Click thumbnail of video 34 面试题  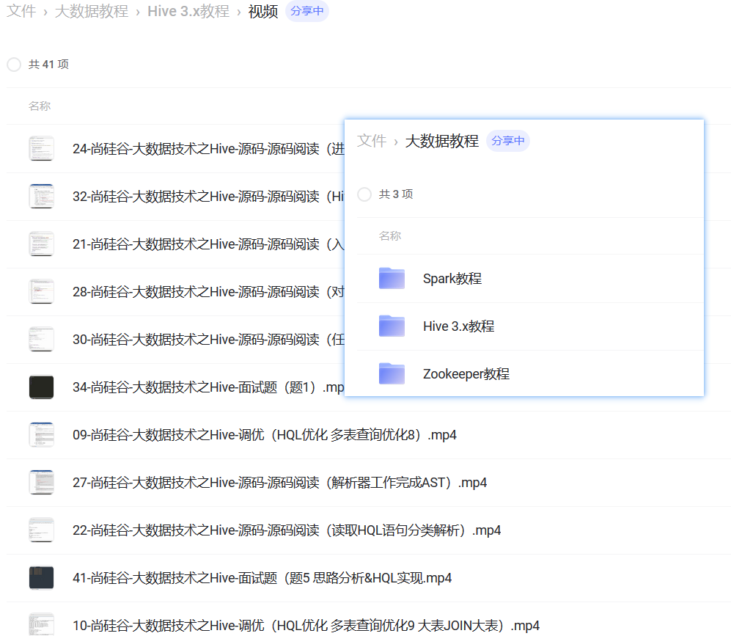pos(42,387)
